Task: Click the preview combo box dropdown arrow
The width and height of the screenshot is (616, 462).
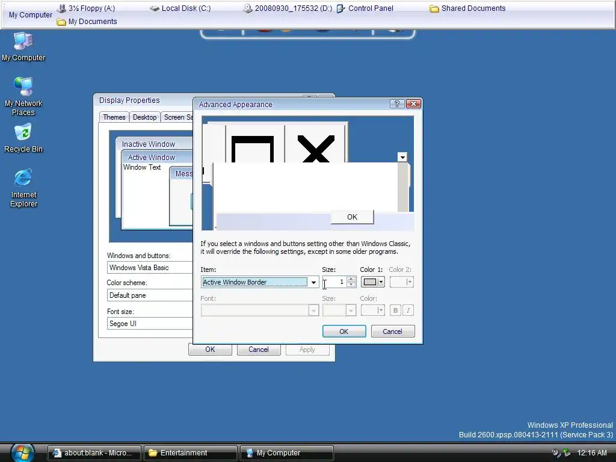Action: 402,157
